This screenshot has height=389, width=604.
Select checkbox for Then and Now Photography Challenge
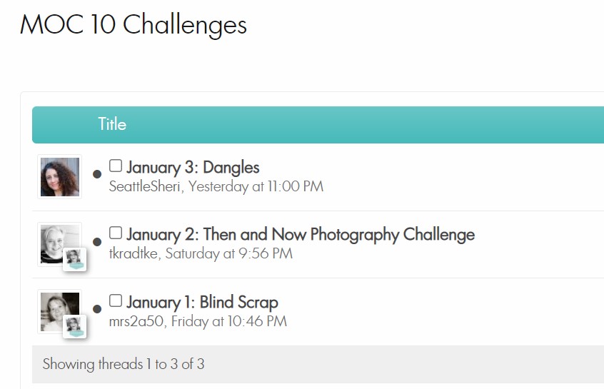pyautogui.click(x=116, y=233)
